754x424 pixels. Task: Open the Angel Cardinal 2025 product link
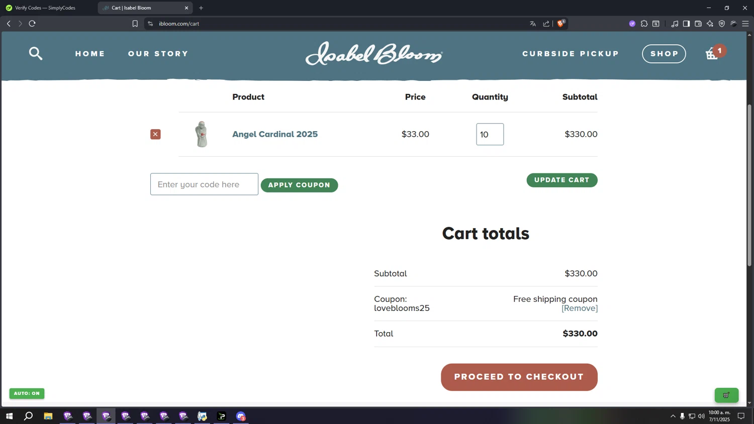click(x=275, y=134)
